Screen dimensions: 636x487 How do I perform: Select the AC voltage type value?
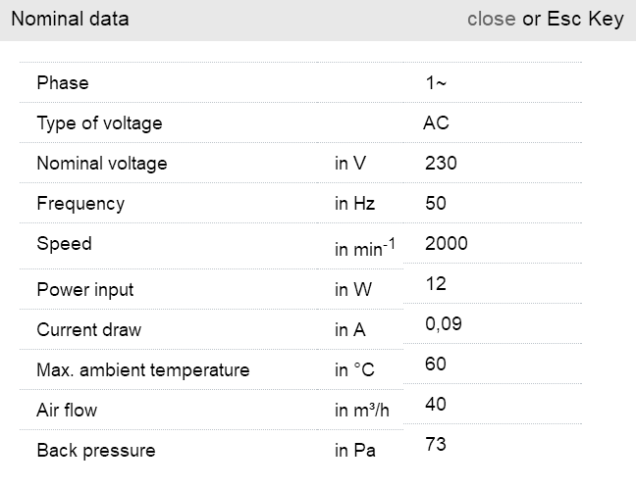pyautogui.click(x=436, y=123)
